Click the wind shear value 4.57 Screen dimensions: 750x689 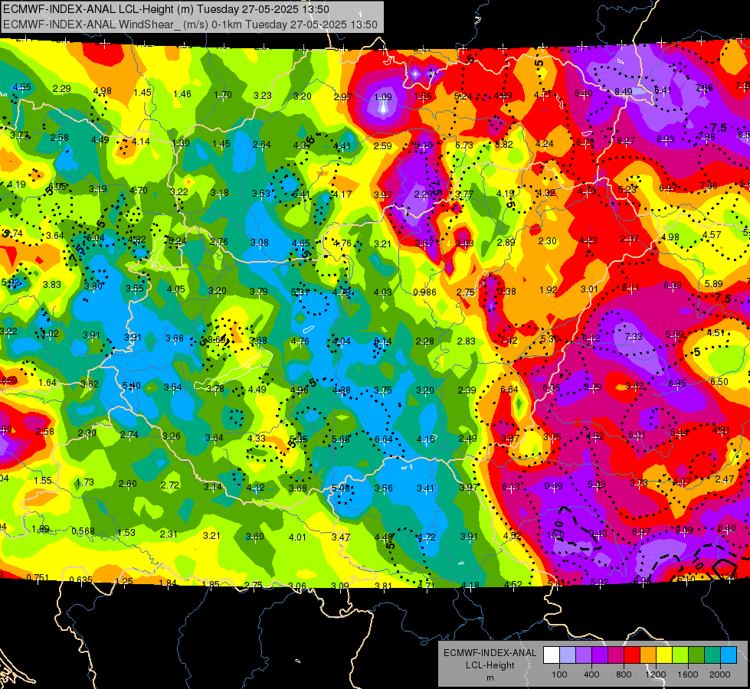[712, 235]
